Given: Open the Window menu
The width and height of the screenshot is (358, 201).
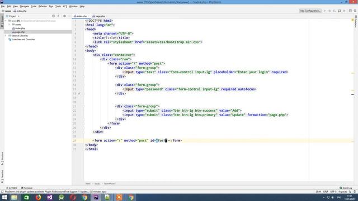Looking at the screenshot, I should tap(73, 6).
